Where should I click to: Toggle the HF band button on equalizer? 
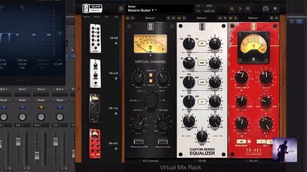click(202, 43)
